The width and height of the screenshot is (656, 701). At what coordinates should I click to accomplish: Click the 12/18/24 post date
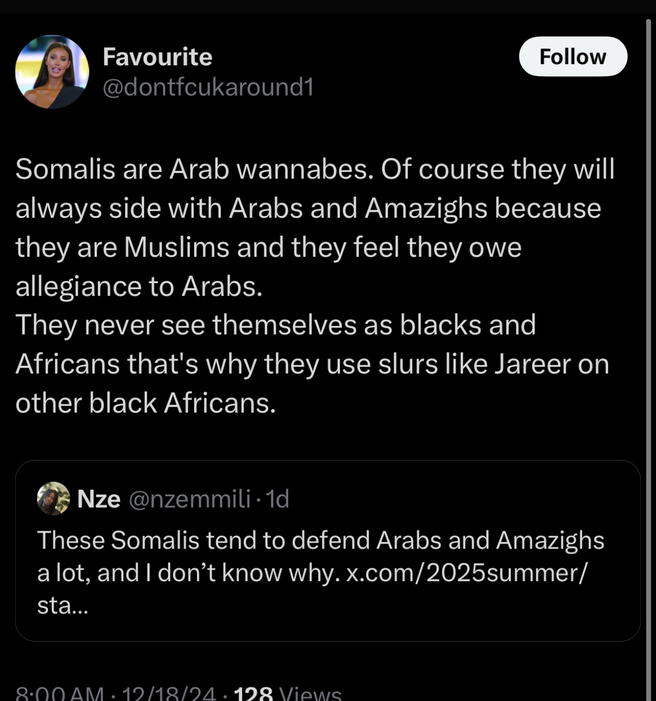pos(169,693)
